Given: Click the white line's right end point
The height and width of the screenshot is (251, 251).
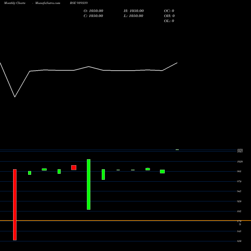Looking at the screenshot, I should click(x=177, y=63).
